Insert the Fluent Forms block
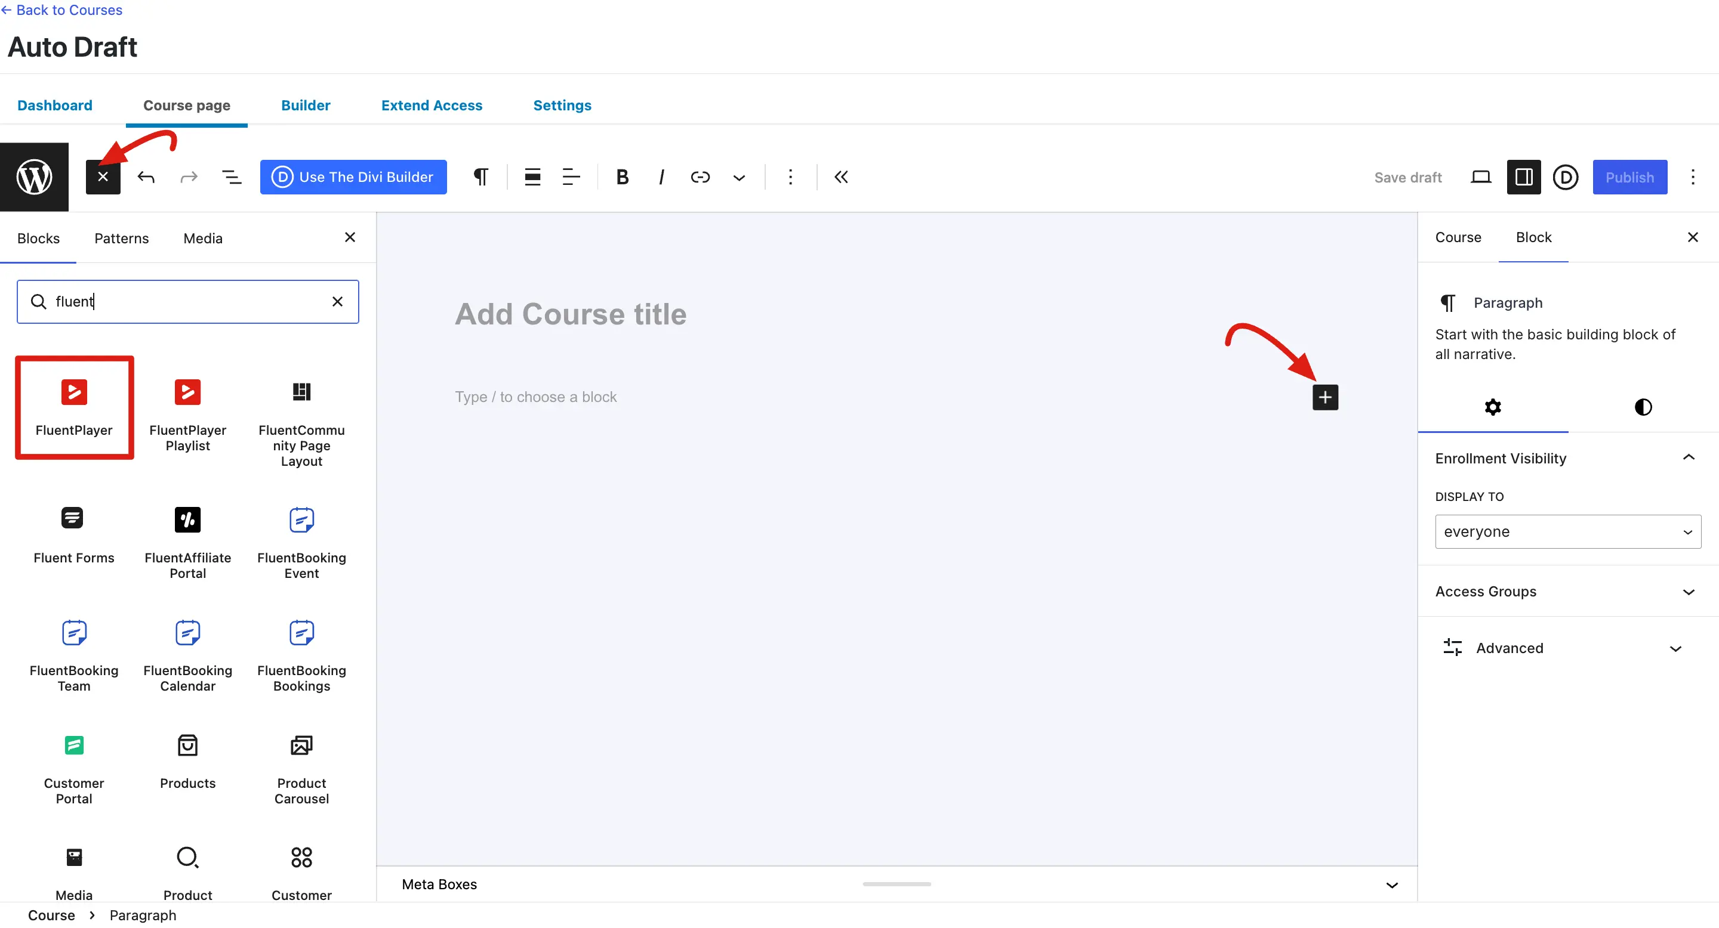This screenshot has height=928, width=1719. [x=74, y=534]
